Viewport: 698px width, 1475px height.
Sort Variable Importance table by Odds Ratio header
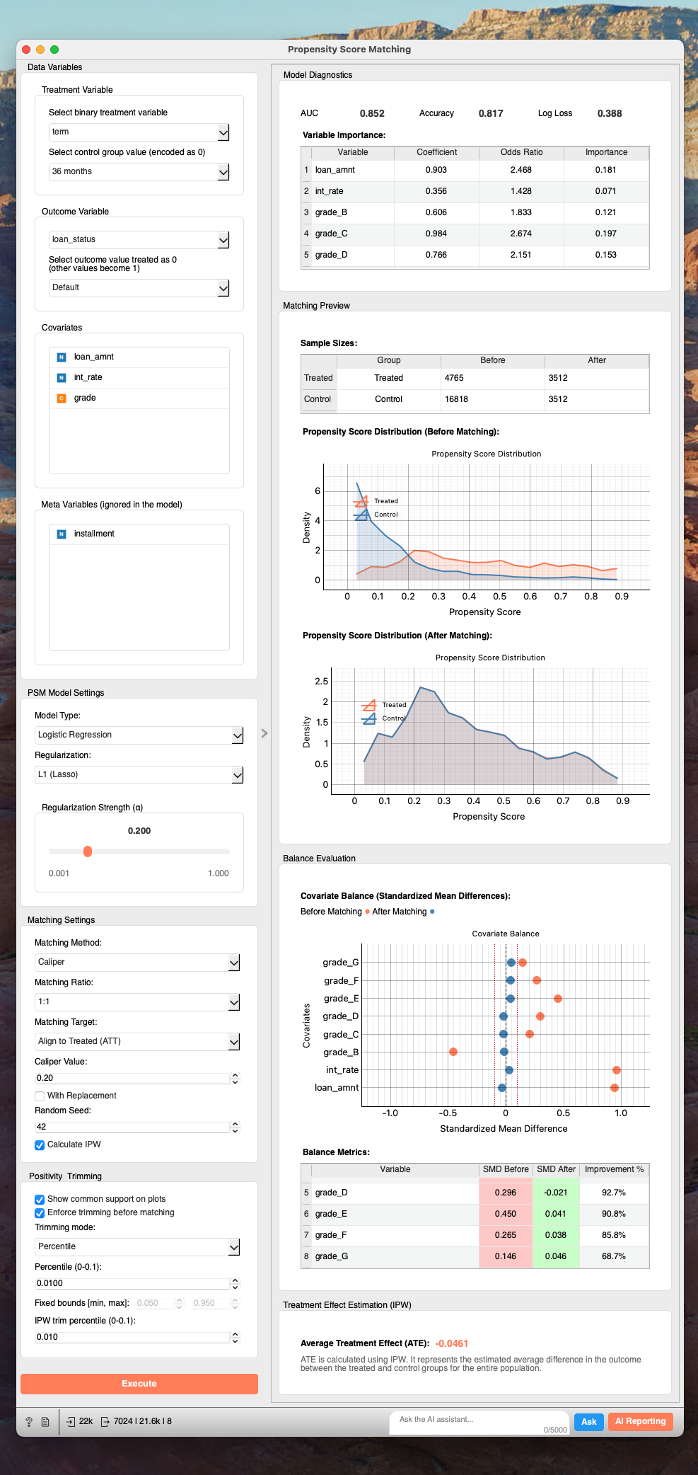[x=521, y=152]
